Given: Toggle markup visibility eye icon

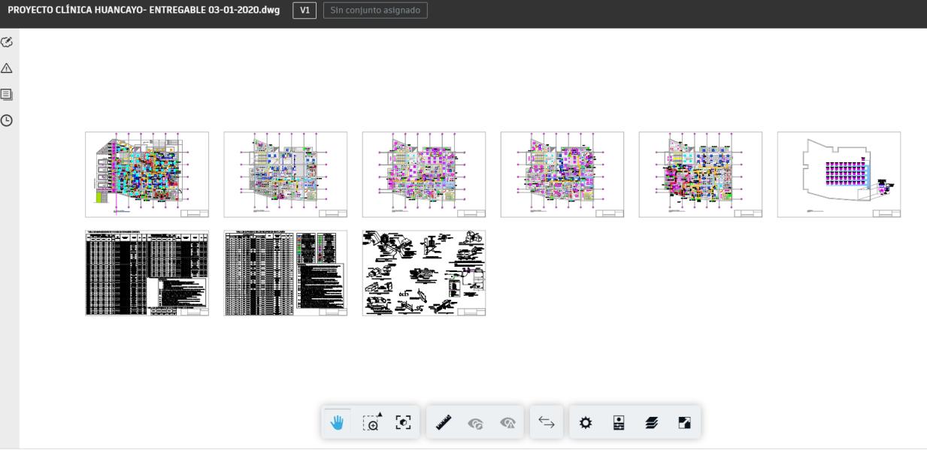Looking at the screenshot, I should [x=476, y=424].
